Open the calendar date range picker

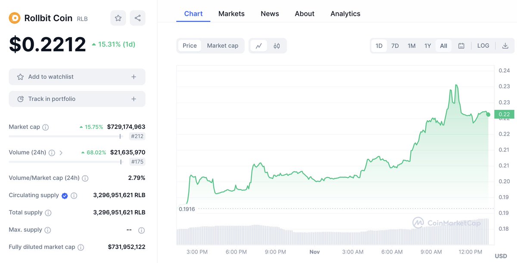pos(461,46)
